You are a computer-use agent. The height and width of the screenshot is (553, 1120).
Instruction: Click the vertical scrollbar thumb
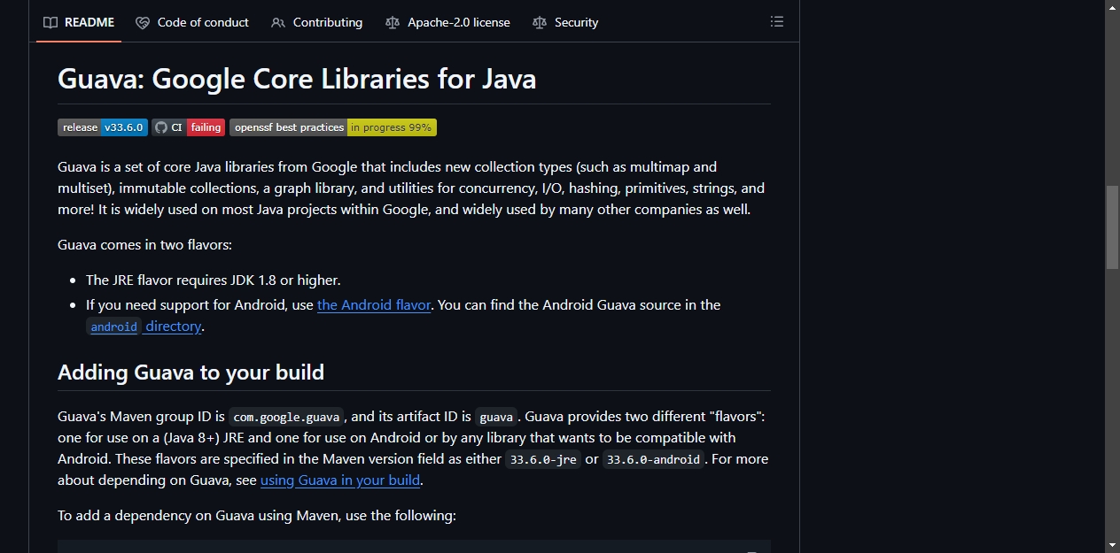point(1112,227)
